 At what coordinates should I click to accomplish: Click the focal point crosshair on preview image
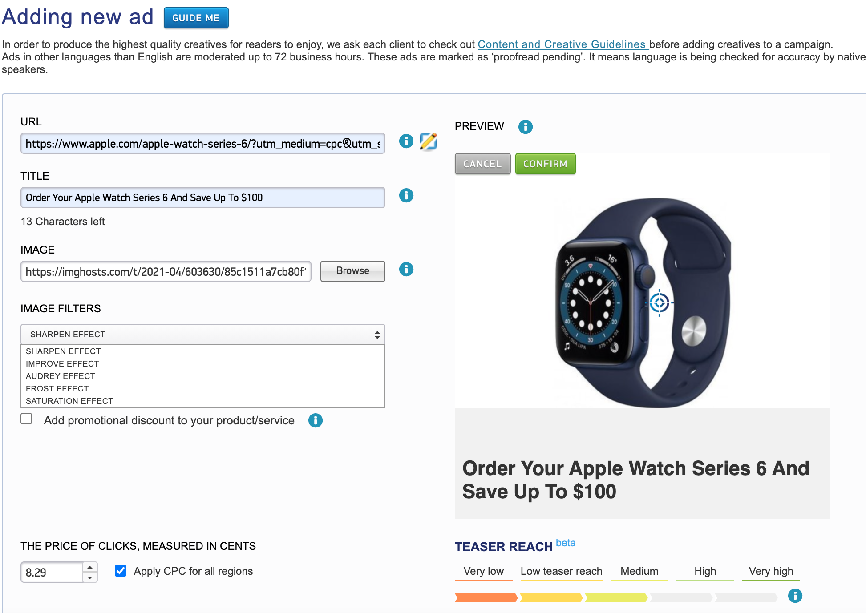659,303
